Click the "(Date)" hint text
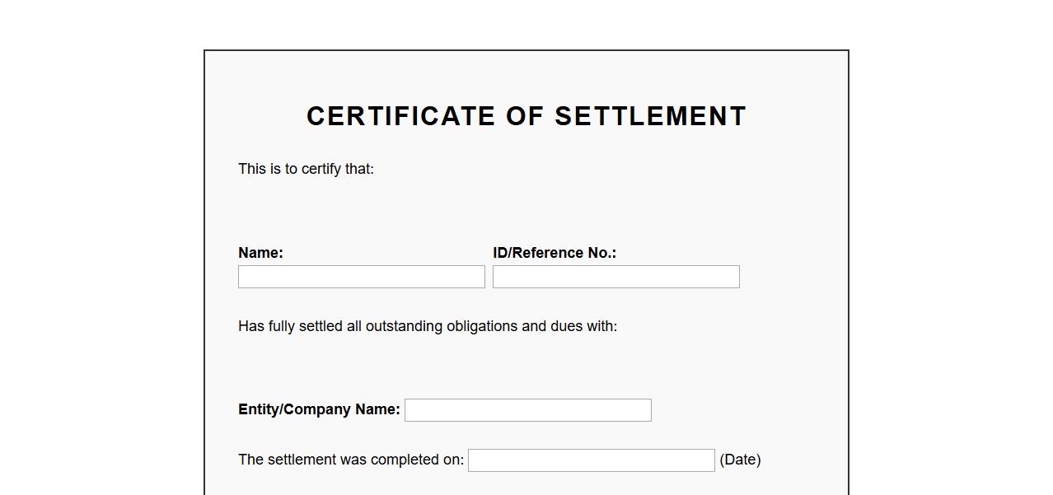This screenshot has width=1053, height=495. [740, 460]
